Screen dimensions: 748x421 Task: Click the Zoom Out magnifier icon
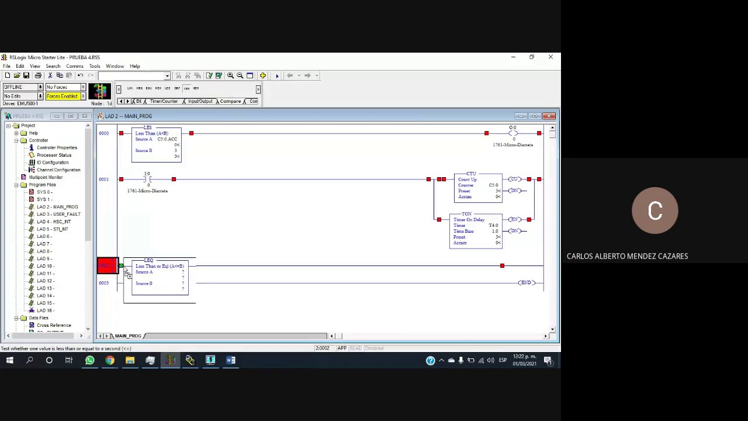coord(240,75)
